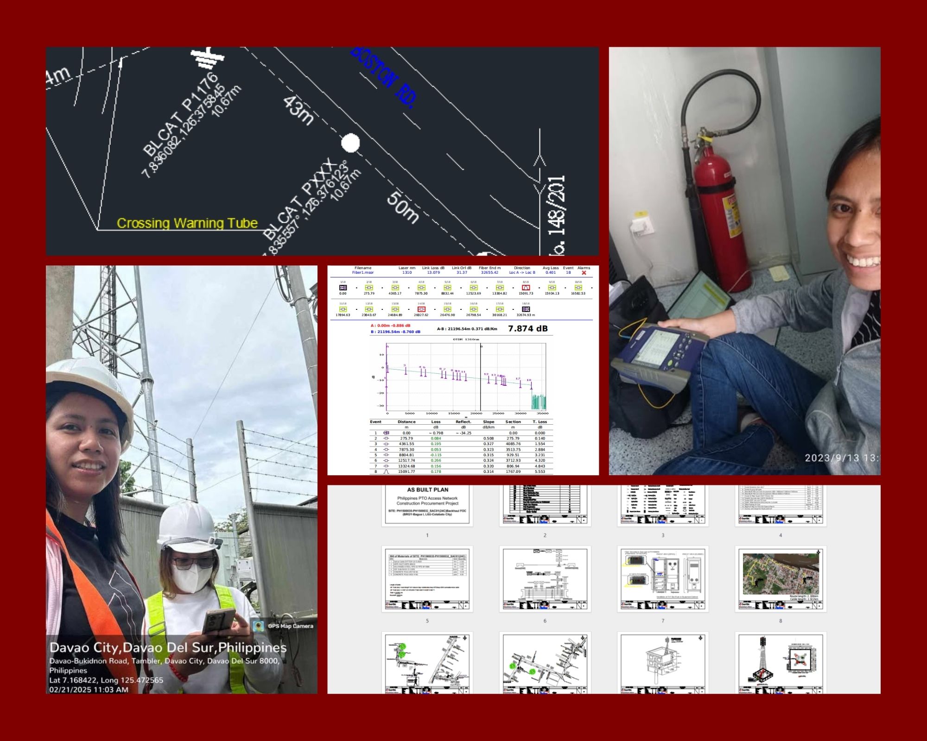Select page 6 schematic diagram thumbnail
927x741 pixels.
point(545,579)
